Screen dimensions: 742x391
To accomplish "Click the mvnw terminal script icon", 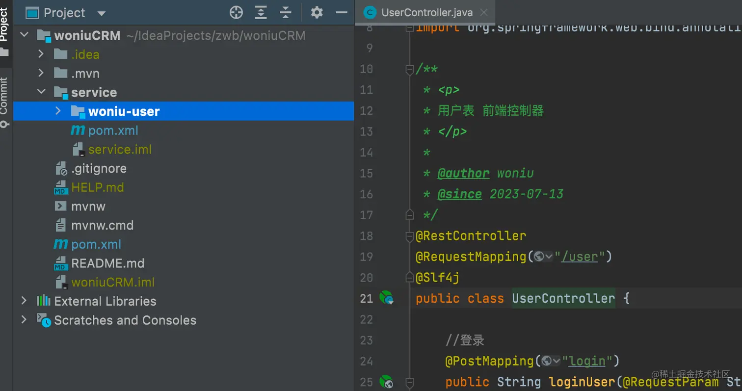I will (x=61, y=207).
